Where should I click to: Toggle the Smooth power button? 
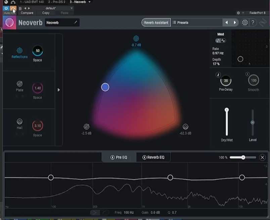pos(247,74)
